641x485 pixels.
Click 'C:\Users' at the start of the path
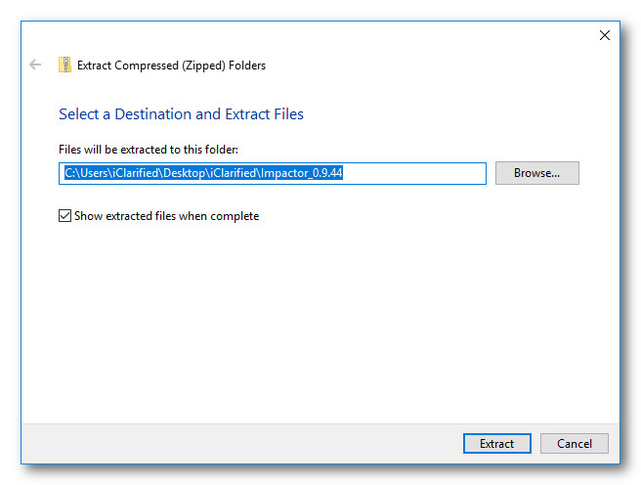(83, 173)
